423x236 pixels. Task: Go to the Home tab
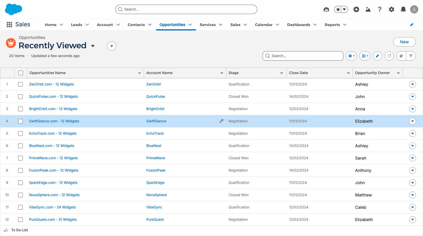point(51,25)
